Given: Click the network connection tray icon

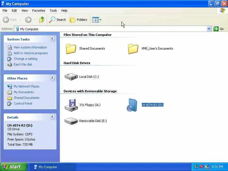Looking at the screenshot, I should tap(207, 167).
